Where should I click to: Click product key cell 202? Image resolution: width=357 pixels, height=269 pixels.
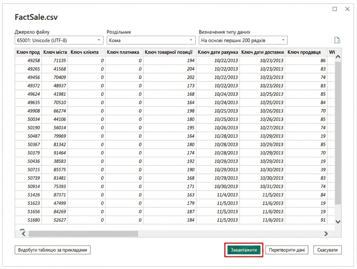point(169,77)
